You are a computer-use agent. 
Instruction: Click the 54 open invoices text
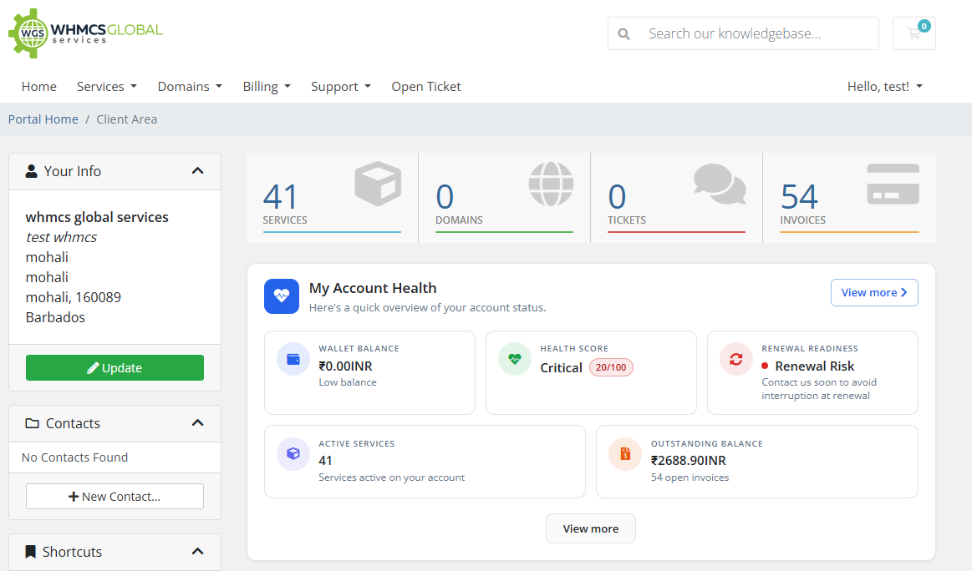690,478
